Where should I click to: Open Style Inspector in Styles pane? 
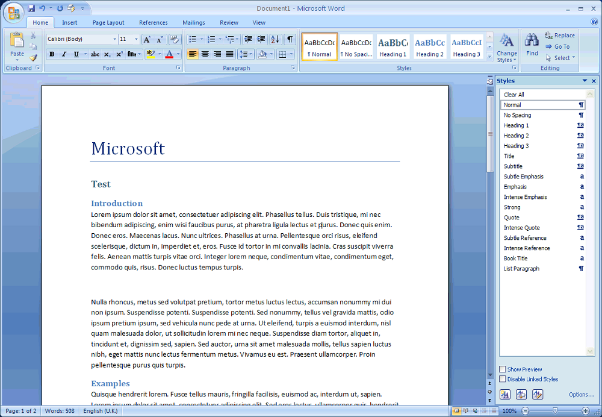521,394
